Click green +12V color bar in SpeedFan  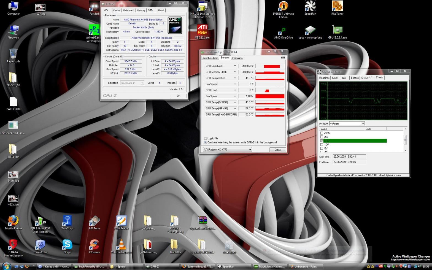[355, 141]
